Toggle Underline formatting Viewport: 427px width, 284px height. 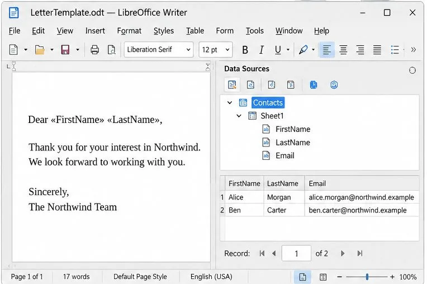[x=278, y=50]
